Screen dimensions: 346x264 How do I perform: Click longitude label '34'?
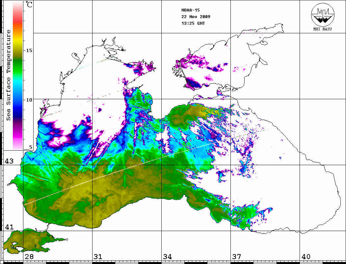coord(167,257)
